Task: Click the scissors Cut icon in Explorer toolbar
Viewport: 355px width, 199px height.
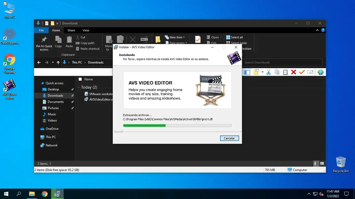Action: (268, 72)
